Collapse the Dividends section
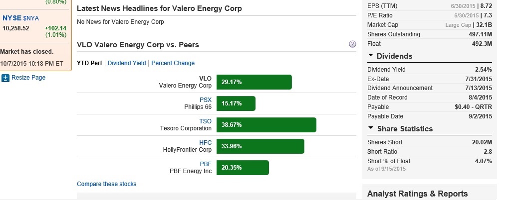Viewport: 524px width, 200px height. (x=371, y=56)
